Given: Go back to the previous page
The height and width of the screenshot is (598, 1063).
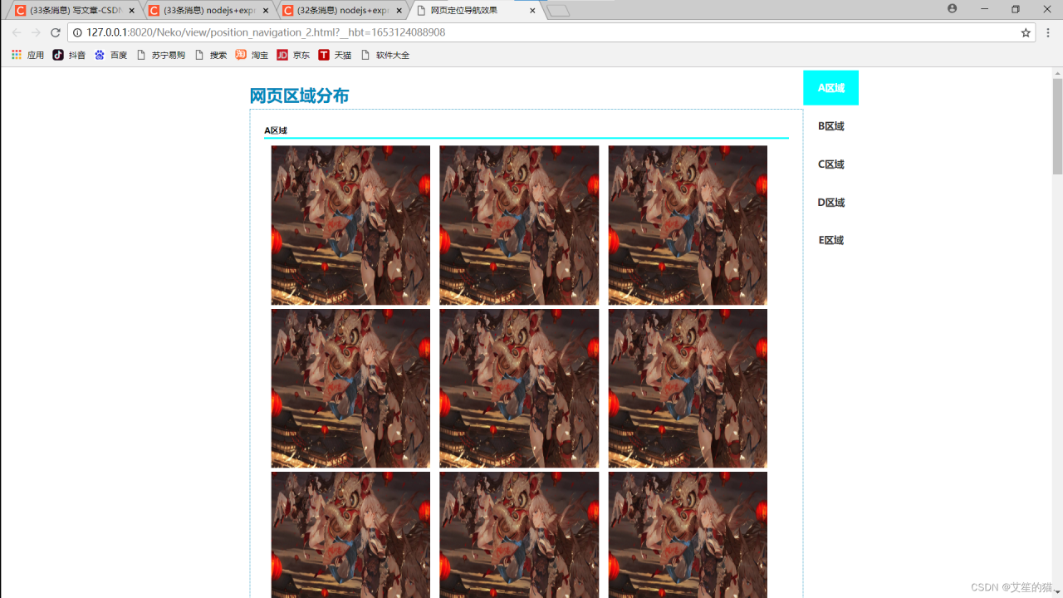Looking at the screenshot, I should coord(17,32).
